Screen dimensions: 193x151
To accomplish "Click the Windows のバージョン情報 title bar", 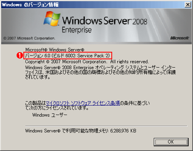I will tap(92, 5).
